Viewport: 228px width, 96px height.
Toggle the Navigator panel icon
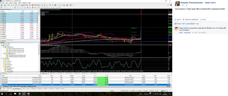tap(14, 5)
